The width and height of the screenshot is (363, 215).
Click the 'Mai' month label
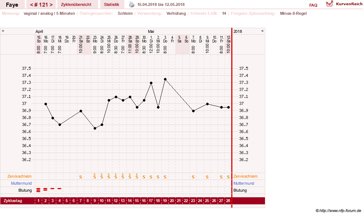coord(151,31)
